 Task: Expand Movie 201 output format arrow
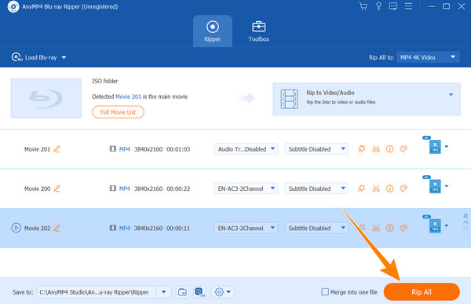click(x=447, y=146)
